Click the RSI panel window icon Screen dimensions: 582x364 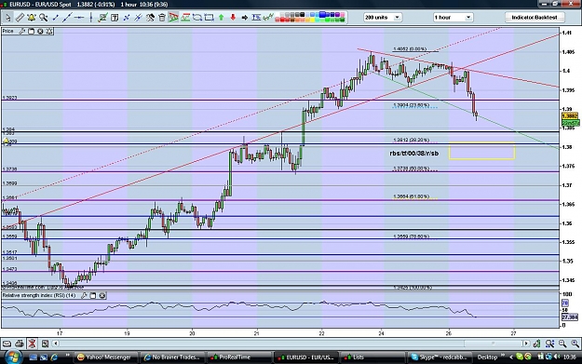pyautogui.click(x=93, y=295)
